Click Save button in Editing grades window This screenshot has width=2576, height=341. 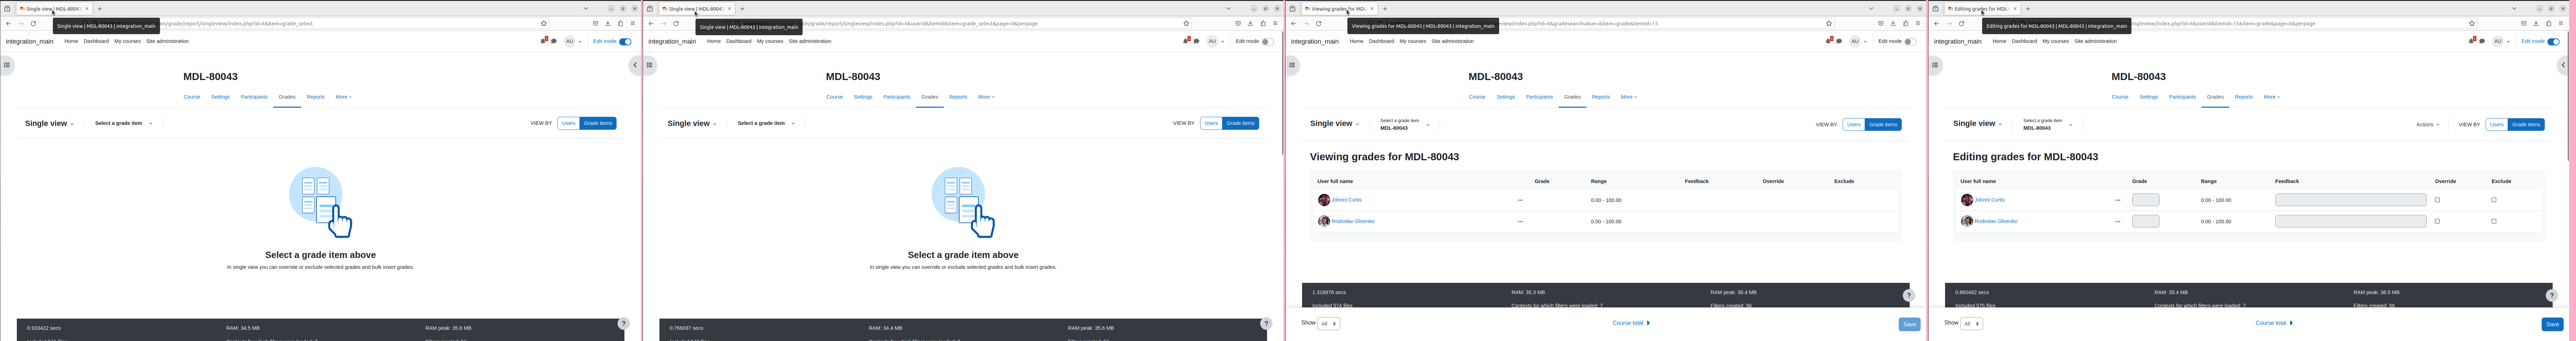(x=2552, y=324)
